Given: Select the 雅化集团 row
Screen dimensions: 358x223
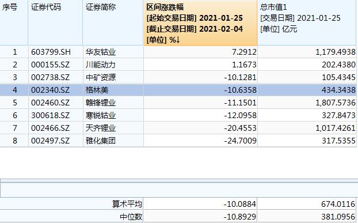Looking at the screenshot, I should pyautogui.click(x=178, y=141).
